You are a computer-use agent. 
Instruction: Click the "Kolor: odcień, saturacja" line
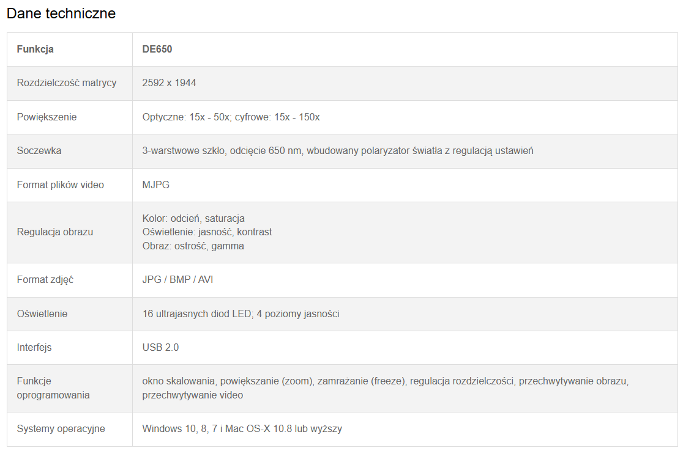[193, 219]
